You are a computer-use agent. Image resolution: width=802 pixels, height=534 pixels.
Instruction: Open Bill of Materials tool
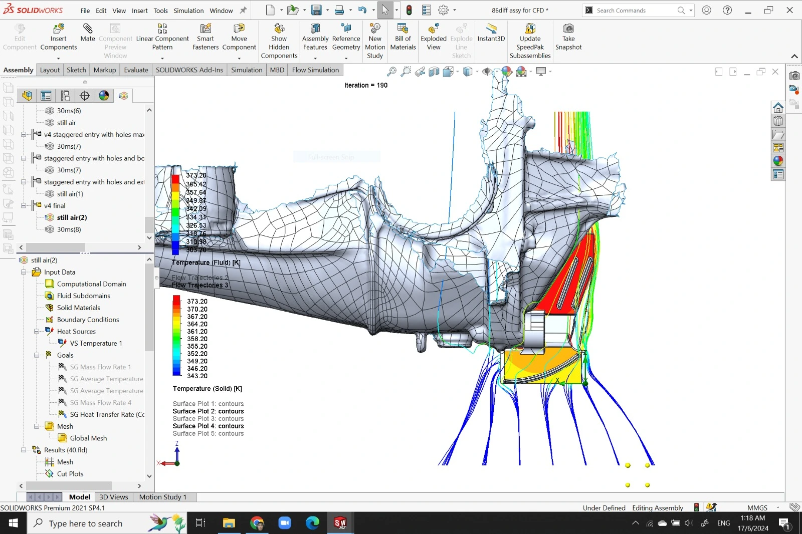click(403, 37)
